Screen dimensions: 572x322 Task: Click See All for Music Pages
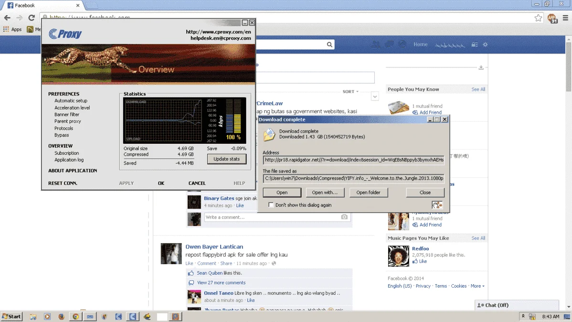tap(478, 238)
